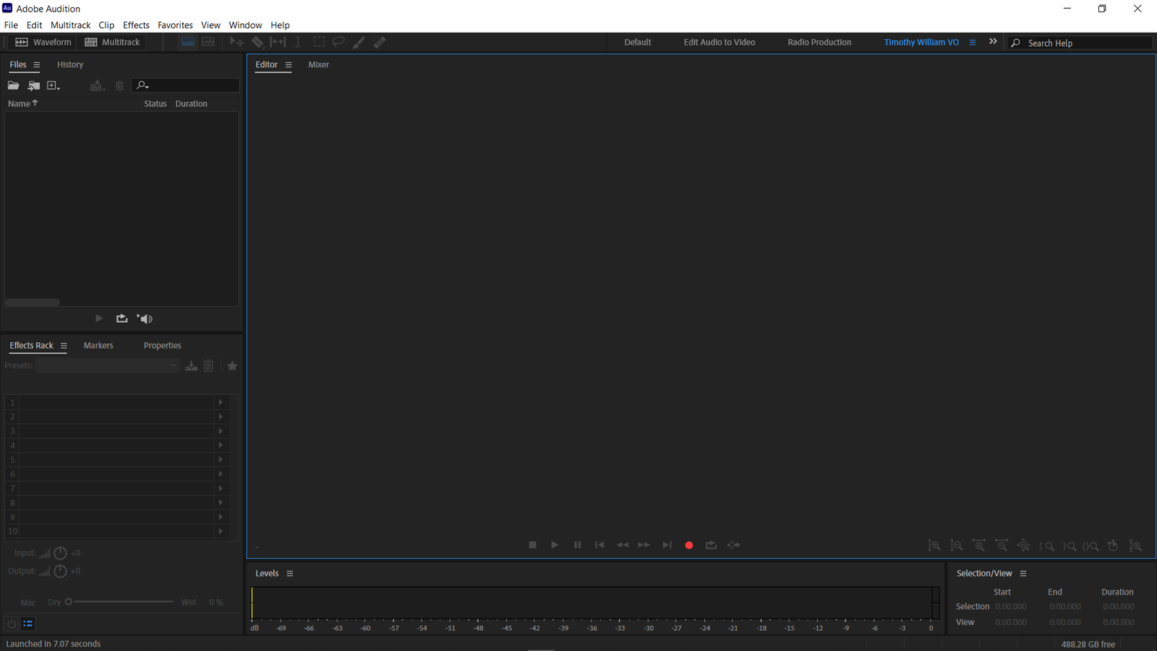Image resolution: width=1157 pixels, height=651 pixels.
Task: Toggle the Effects Rack power button
Action: [11, 623]
